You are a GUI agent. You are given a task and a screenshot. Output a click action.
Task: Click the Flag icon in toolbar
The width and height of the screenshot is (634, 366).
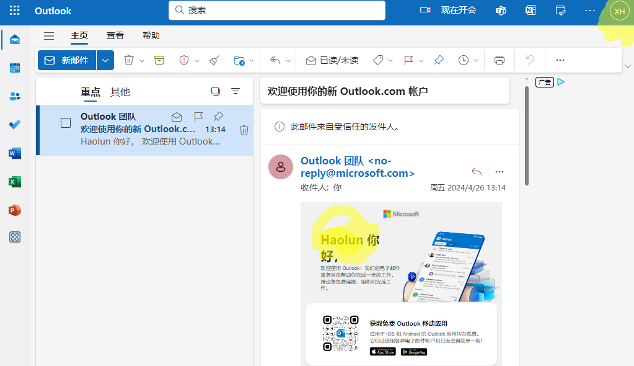pos(409,60)
